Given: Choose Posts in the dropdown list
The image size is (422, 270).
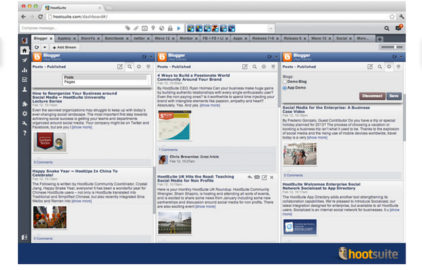Looking at the screenshot, I should (105, 77).
